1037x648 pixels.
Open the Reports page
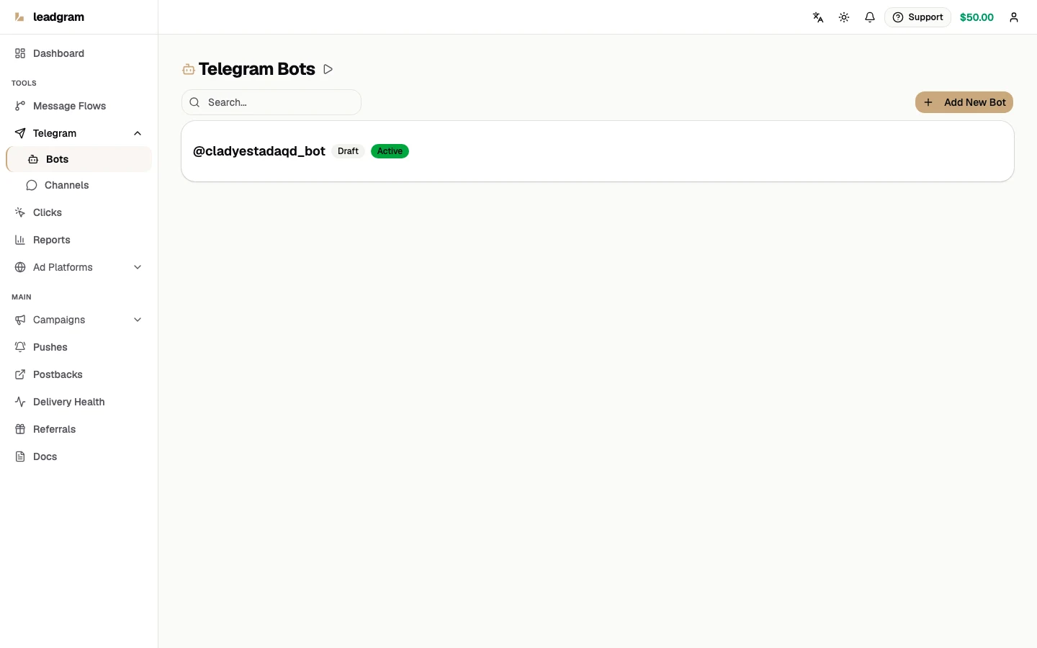click(78, 240)
